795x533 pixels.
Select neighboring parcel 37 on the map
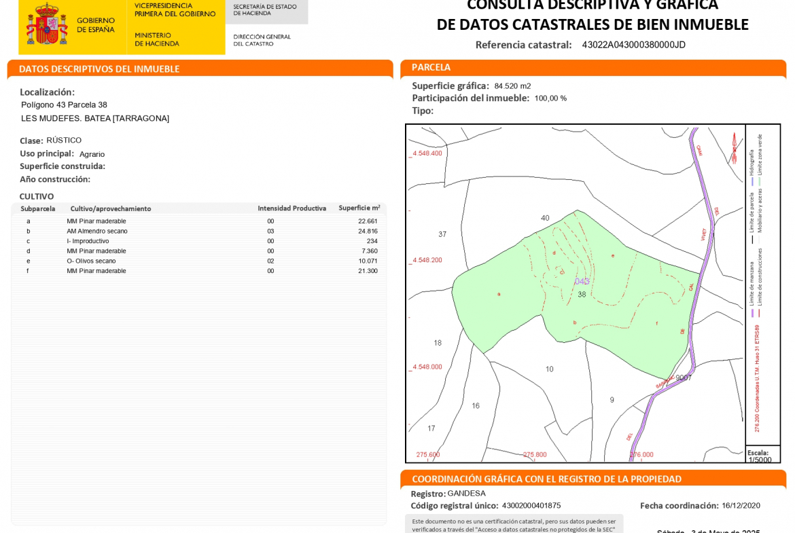point(442,234)
